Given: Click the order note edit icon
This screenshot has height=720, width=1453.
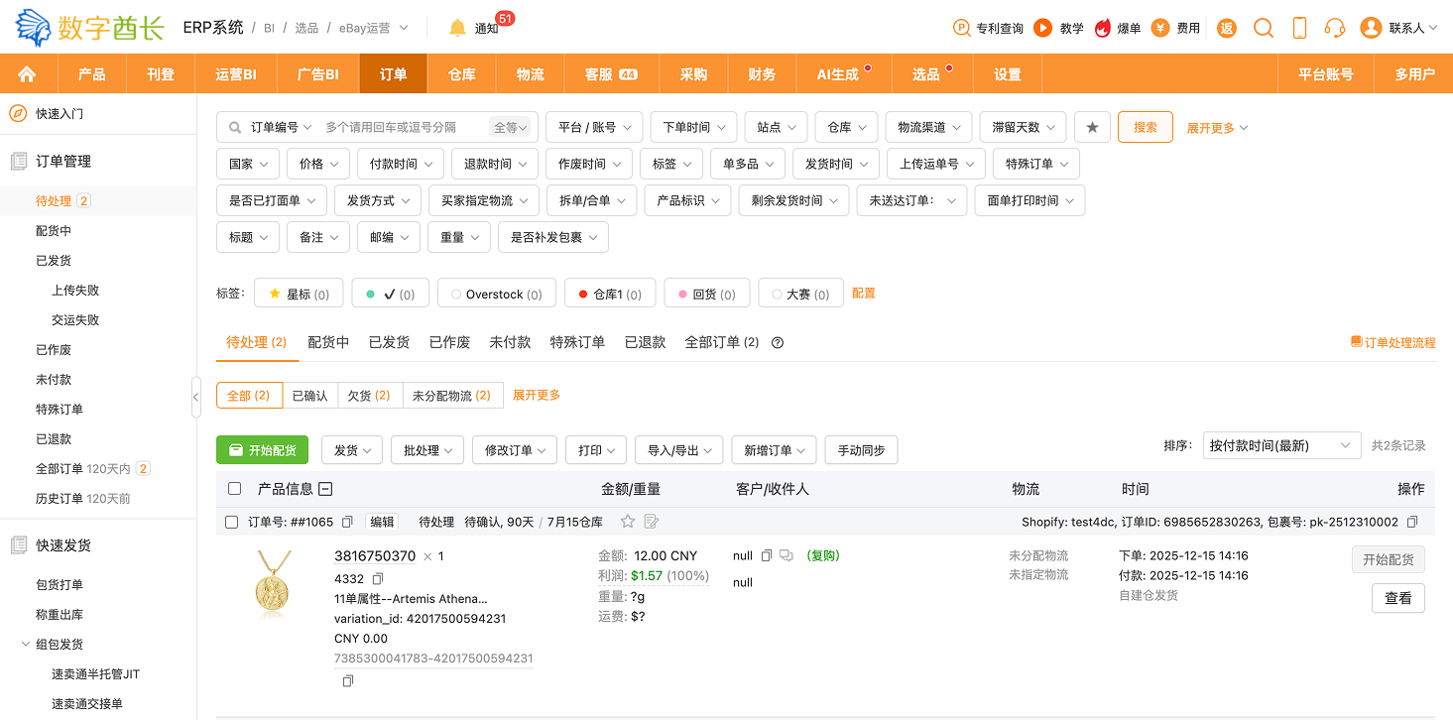Looking at the screenshot, I should click(652, 522).
